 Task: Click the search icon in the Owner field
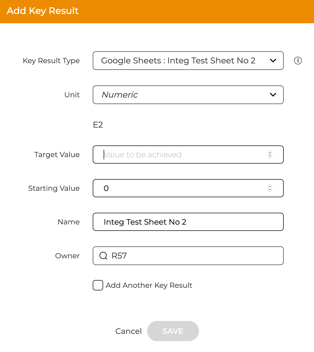(x=103, y=256)
